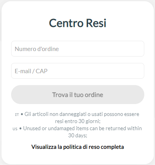Activate the first form field
Image resolution: width=155 pixels, height=165 pixels.
tap(78, 49)
